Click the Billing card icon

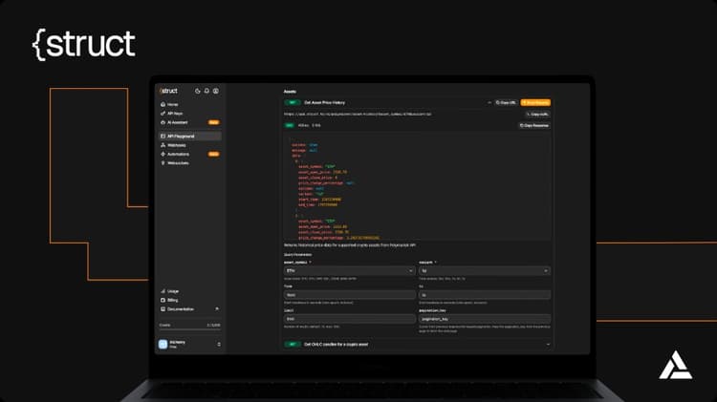(163, 300)
